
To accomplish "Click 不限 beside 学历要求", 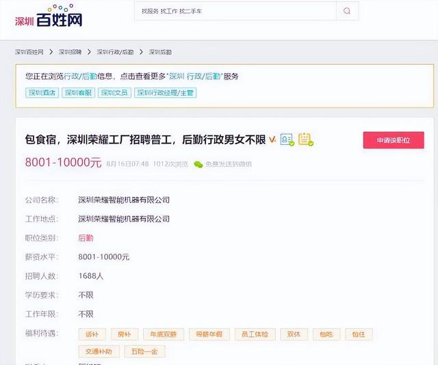I will (x=86, y=295).
